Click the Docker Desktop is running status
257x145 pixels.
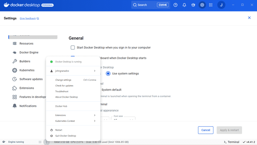68,62
